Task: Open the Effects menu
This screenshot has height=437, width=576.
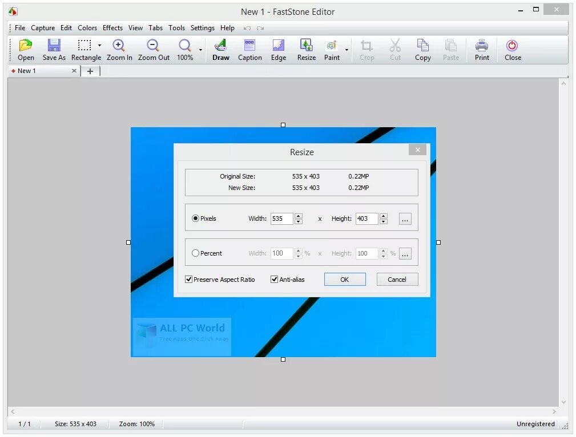Action: click(x=112, y=28)
